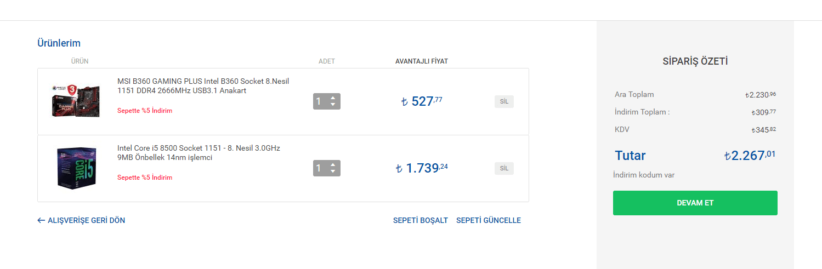Open MSI B360 GAMING PLUS product title
Image resolution: width=822 pixels, height=269 pixels.
[x=203, y=86]
